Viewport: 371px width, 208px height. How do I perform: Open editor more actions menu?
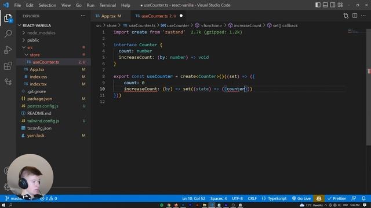coord(363,16)
